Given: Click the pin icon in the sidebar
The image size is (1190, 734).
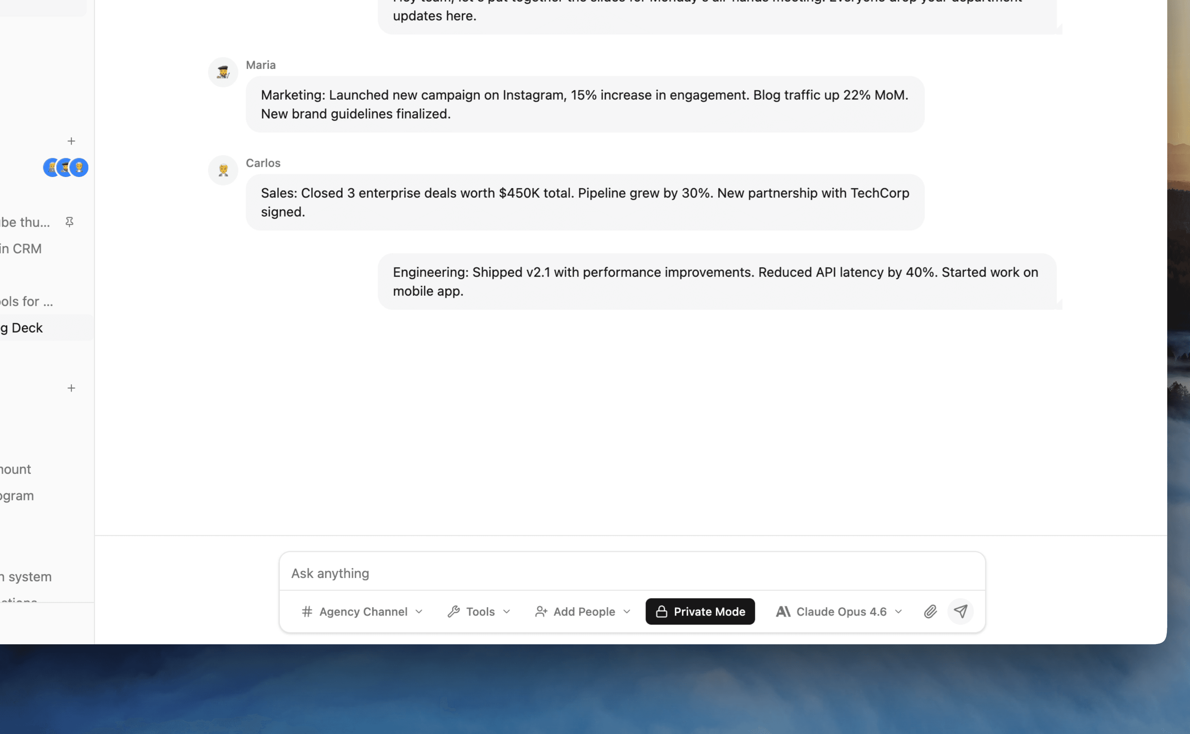Looking at the screenshot, I should (69, 222).
